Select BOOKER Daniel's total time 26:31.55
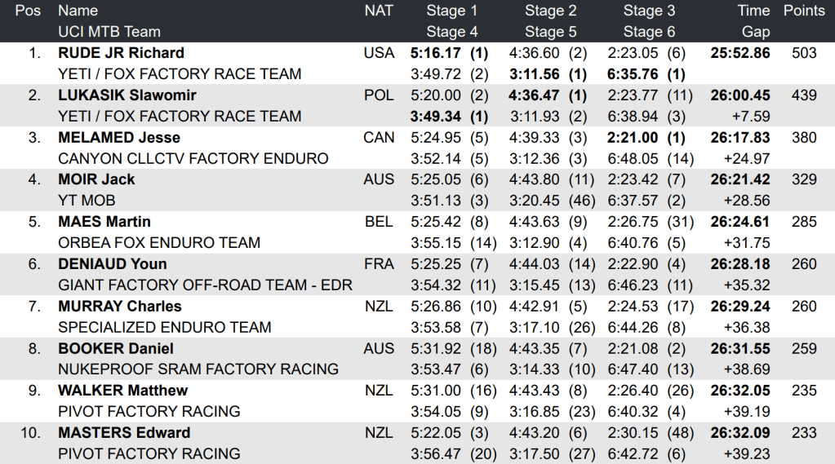Screen dimensions: 835x464 point(740,348)
